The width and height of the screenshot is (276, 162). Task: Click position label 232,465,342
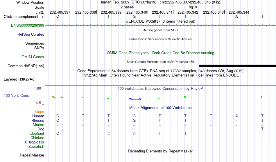pyautogui.click(x=188, y=12)
